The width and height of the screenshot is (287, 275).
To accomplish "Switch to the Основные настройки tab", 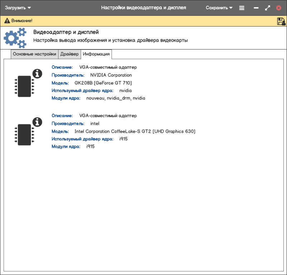I will click(x=34, y=54).
